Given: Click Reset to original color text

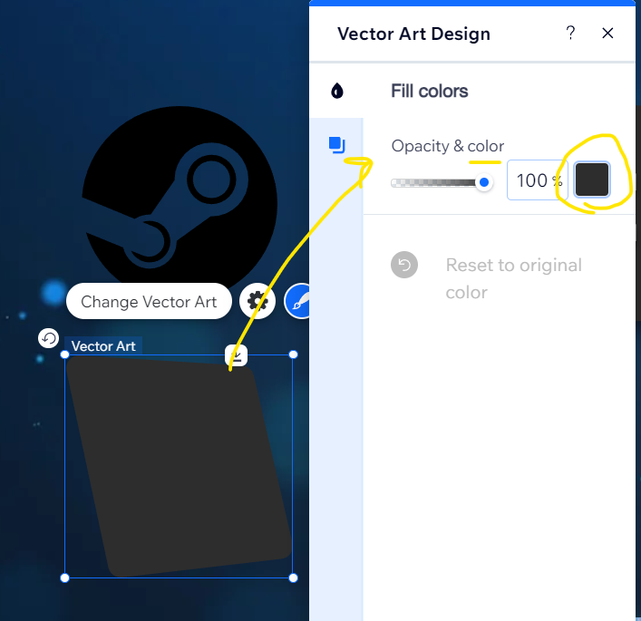Looking at the screenshot, I should (x=513, y=278).
